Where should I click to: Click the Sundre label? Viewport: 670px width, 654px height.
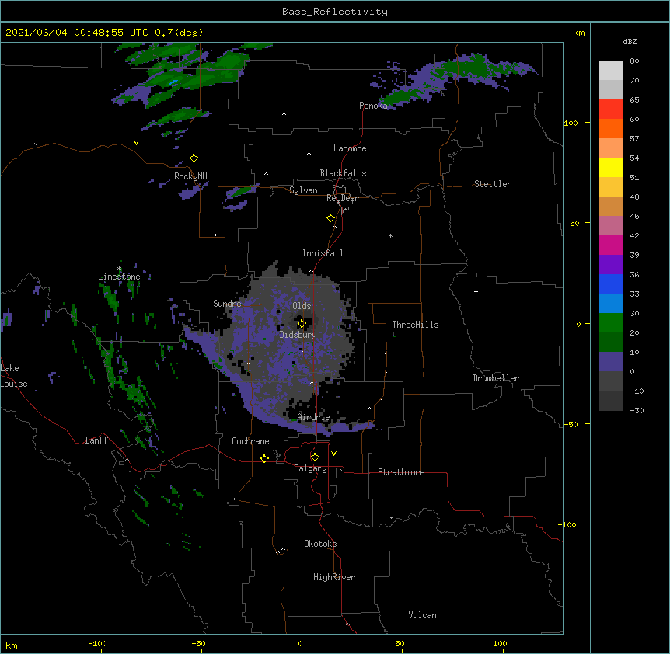(x=227, y=304)
